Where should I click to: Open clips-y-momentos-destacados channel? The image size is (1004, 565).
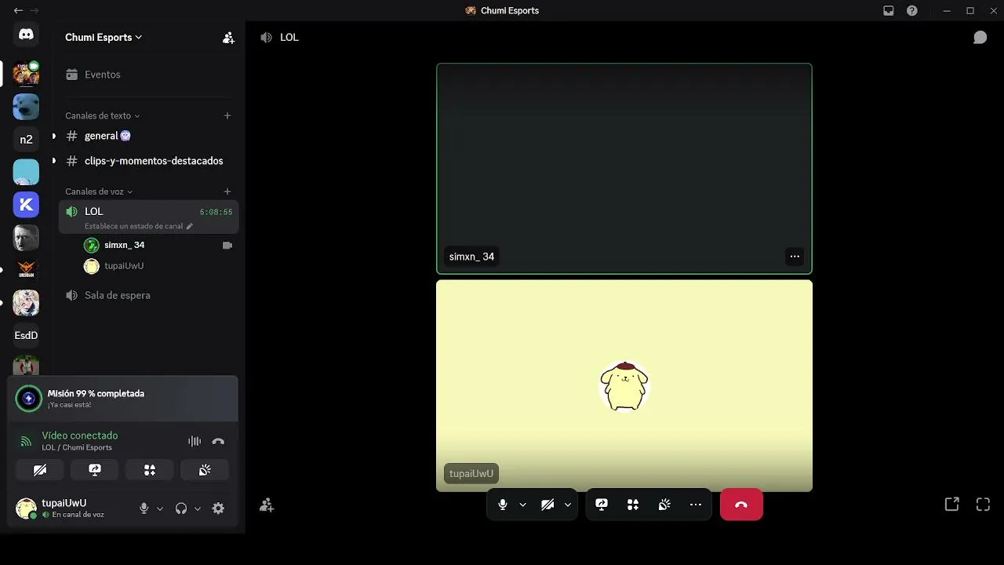(x=148, y=161)
